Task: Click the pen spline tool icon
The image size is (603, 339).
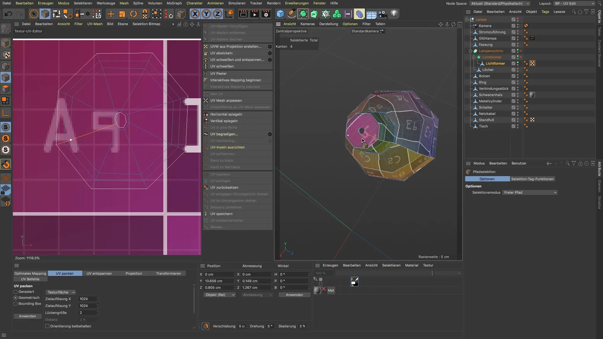Action: click(291, 14)
